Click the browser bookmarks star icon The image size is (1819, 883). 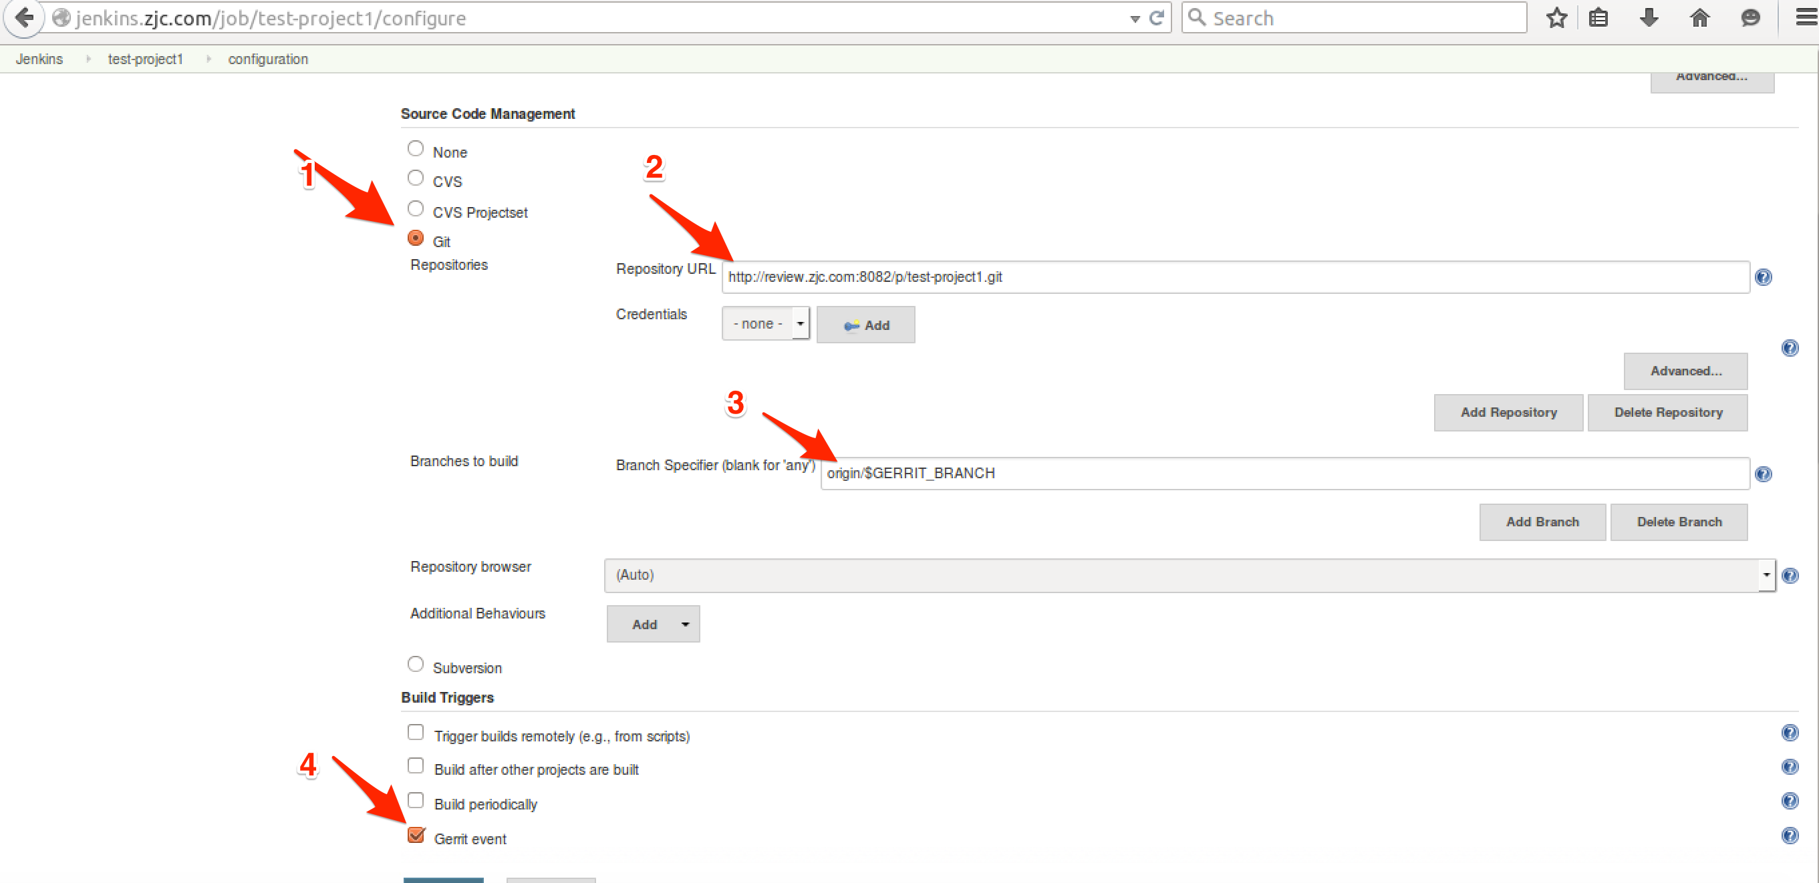point(1554,19)
